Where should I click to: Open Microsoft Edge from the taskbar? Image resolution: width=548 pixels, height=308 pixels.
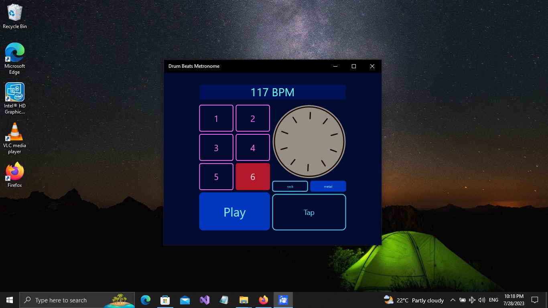pos(145,300)
